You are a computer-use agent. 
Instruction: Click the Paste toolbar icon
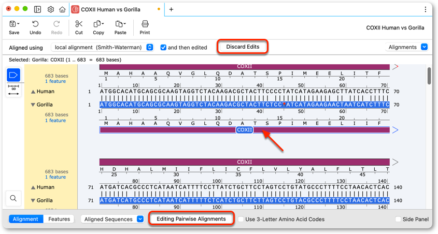(x=120, y=27)
